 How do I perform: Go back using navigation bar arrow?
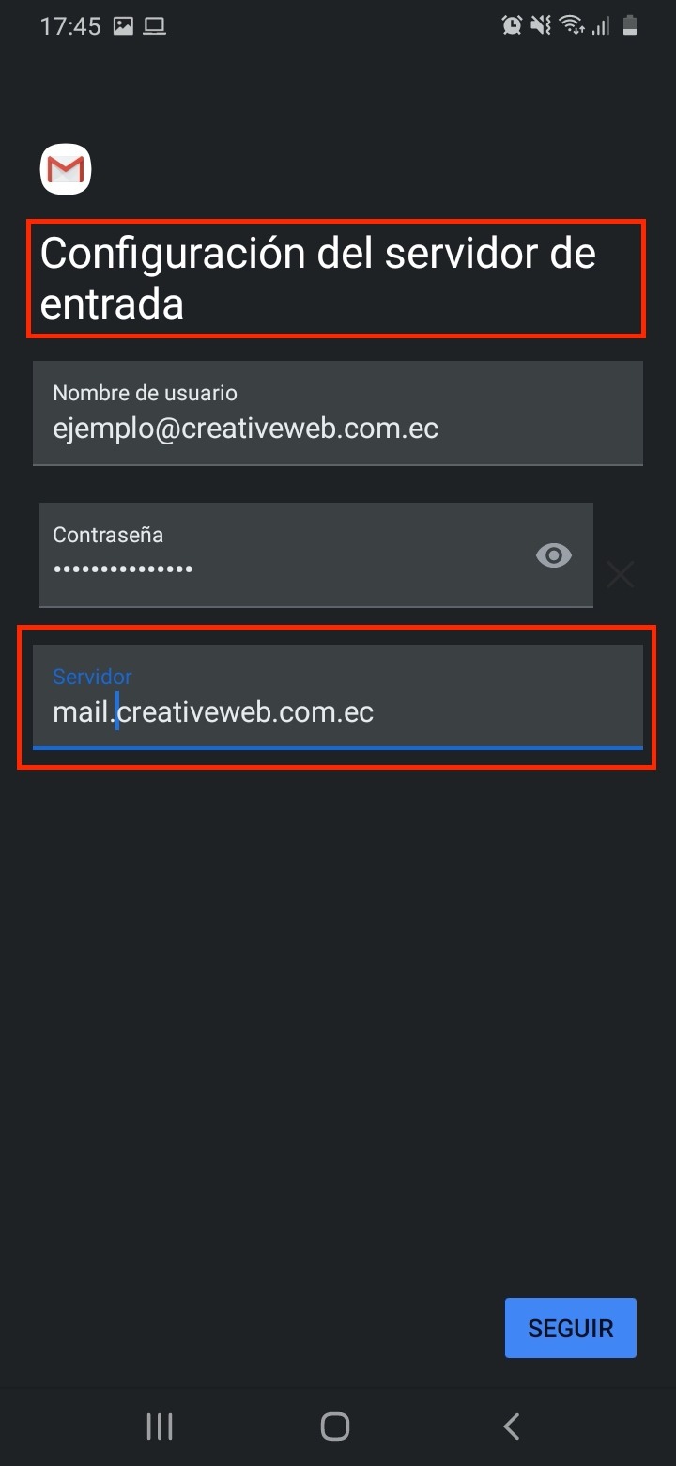tap(512, 1427)
